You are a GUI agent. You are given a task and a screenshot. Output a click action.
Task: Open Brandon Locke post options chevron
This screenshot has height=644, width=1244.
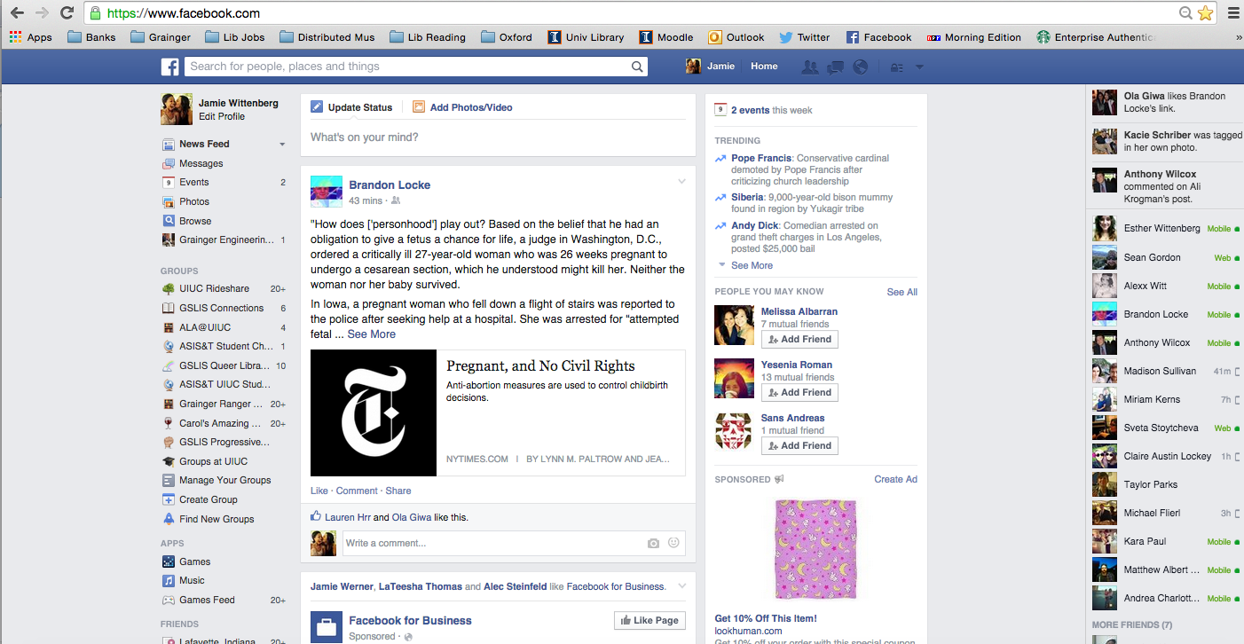(681, 182)
